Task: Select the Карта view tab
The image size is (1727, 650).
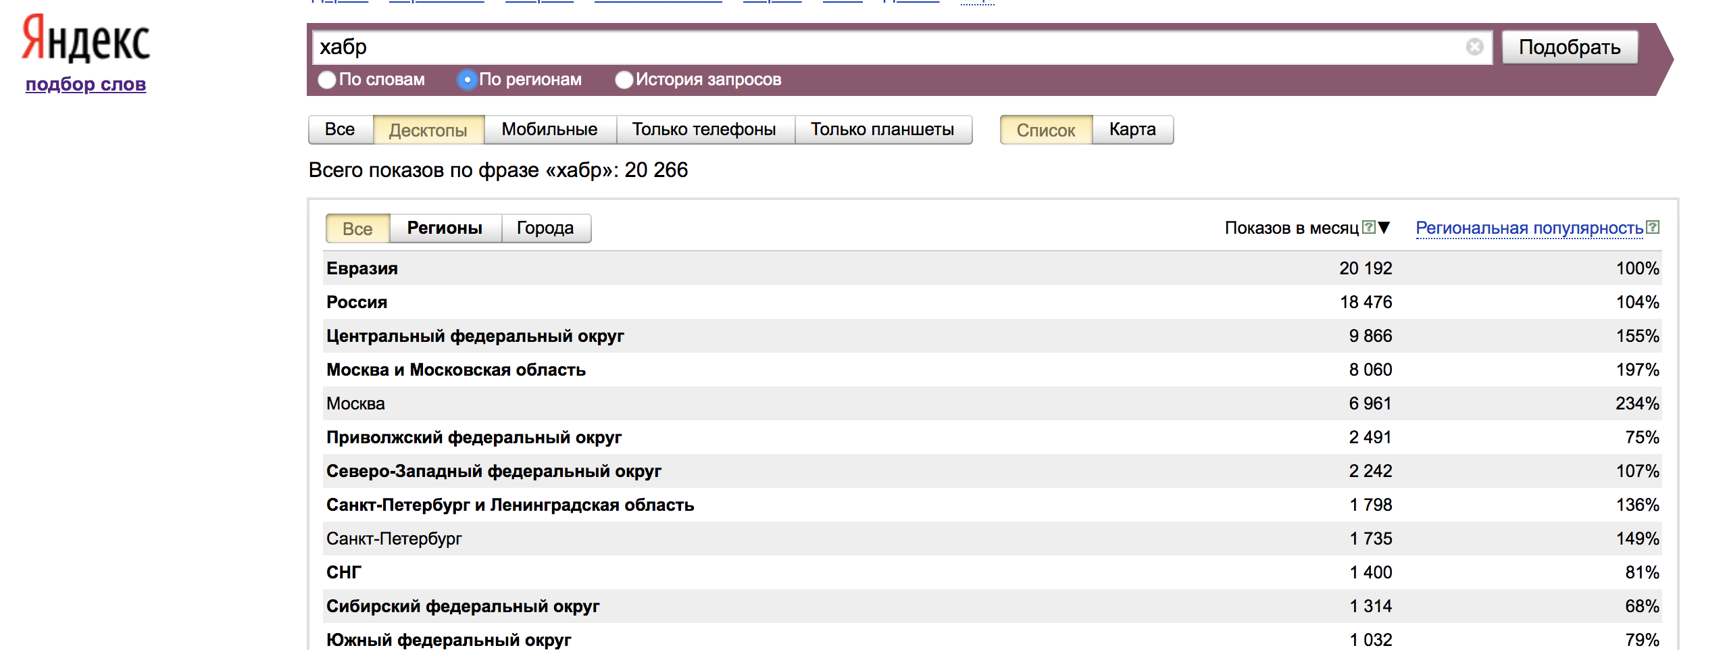Action: pos(1132,130)
